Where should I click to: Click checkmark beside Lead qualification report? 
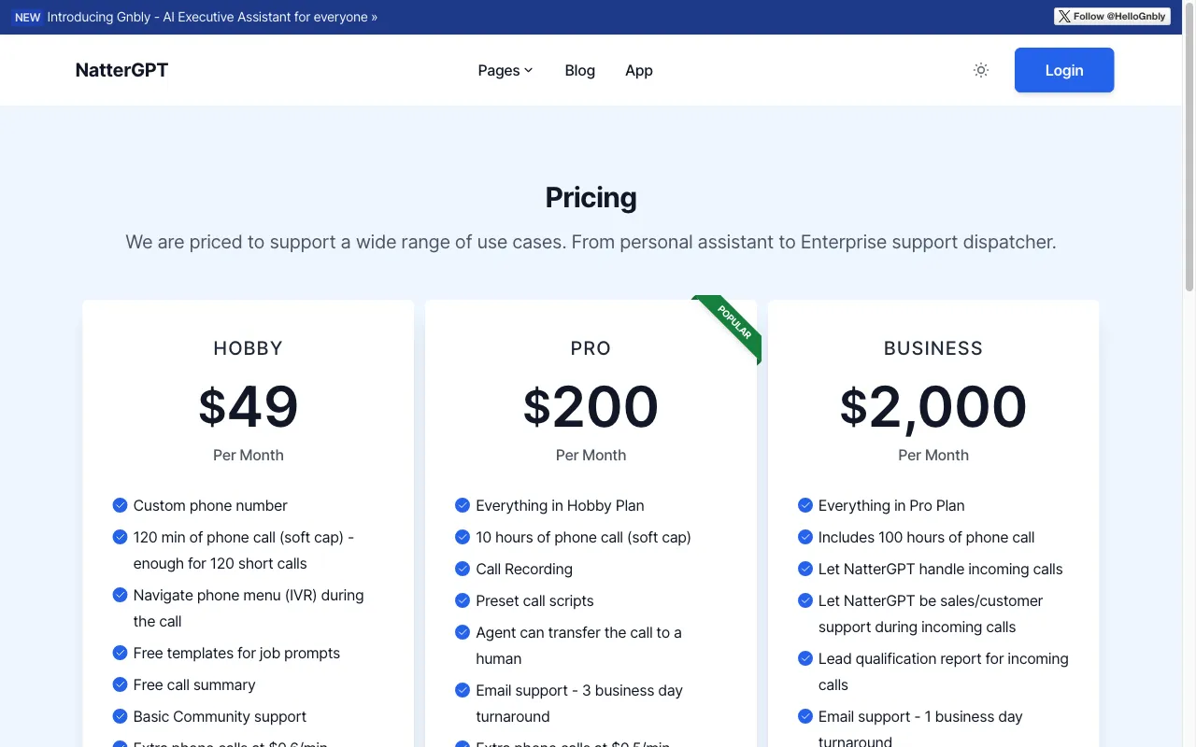[x=805, y=658]
